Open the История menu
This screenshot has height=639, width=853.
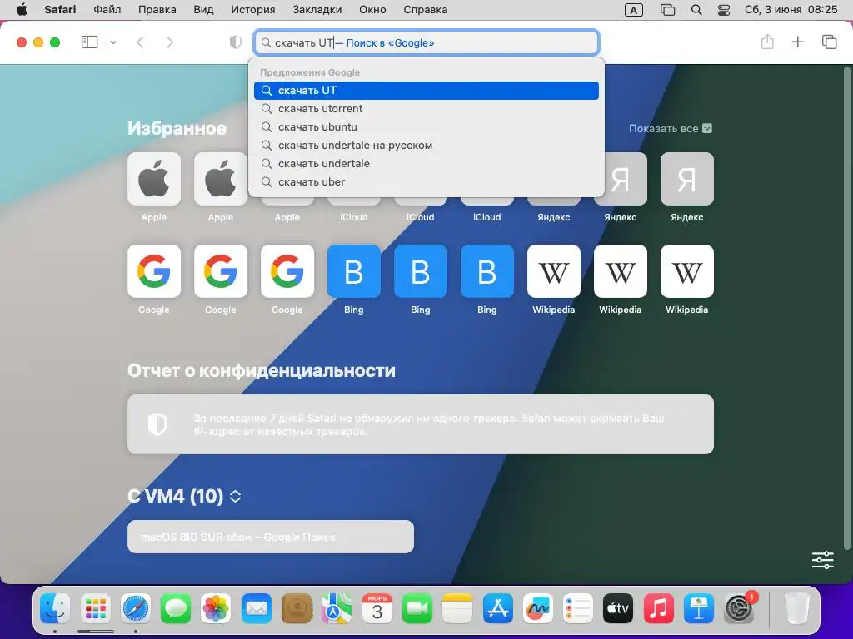coord(253,10)
